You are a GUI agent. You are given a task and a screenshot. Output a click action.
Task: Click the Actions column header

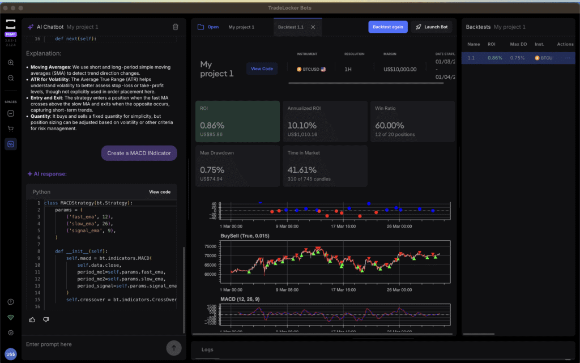pyautogui.click(x=565, y=44)
